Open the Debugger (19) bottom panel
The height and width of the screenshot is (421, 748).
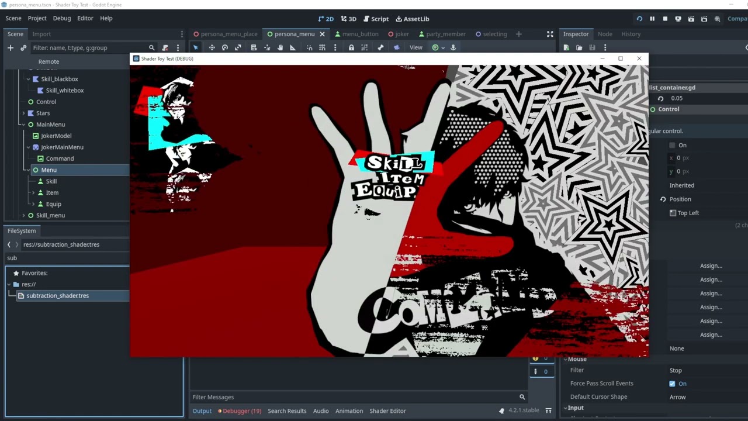point(240,411)
